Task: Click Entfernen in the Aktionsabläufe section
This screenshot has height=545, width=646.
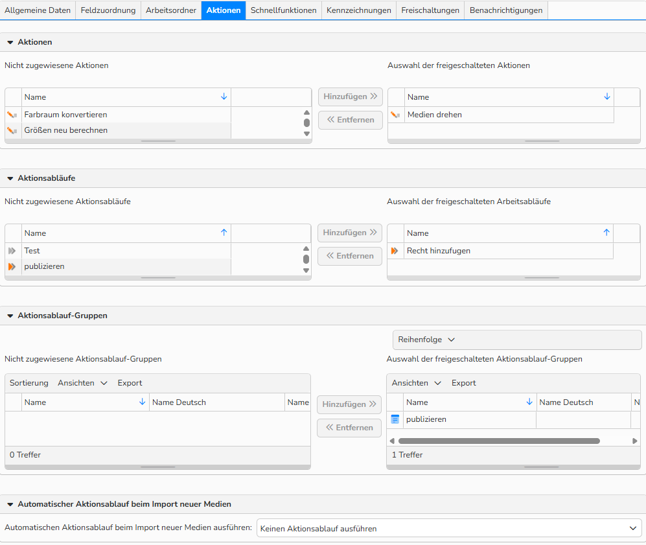Action: (350, 256)
